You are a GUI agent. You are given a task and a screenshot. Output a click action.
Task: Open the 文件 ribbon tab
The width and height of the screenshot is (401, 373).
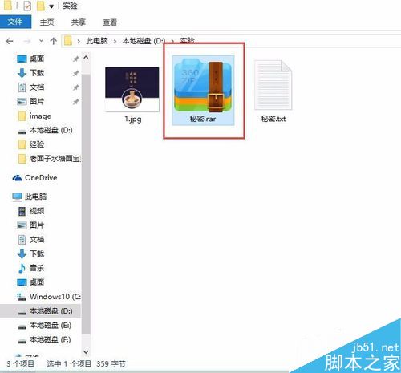(x=15, y=22)
